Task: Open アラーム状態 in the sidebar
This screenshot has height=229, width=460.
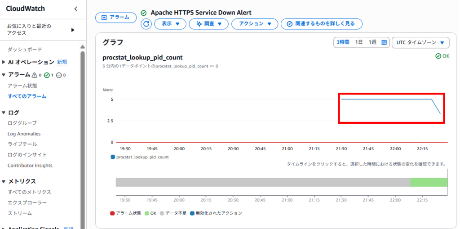Action: 22,86
